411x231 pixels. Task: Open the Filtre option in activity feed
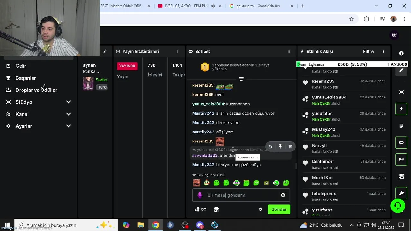[368, 51]
